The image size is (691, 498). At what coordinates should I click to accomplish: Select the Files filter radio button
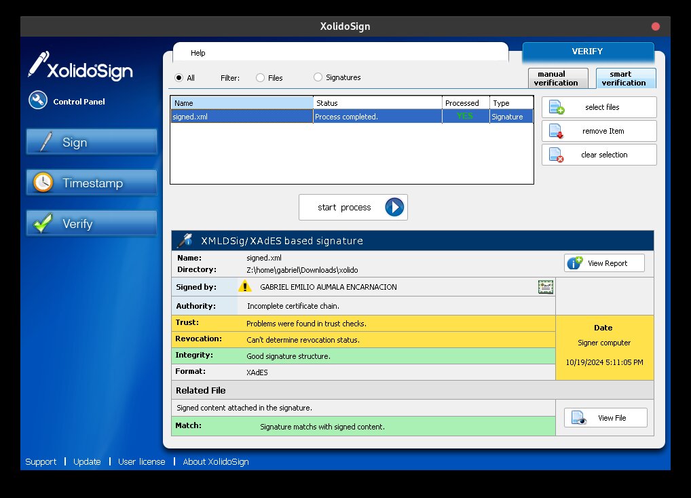pyautogui.click(x=261, y=78)
